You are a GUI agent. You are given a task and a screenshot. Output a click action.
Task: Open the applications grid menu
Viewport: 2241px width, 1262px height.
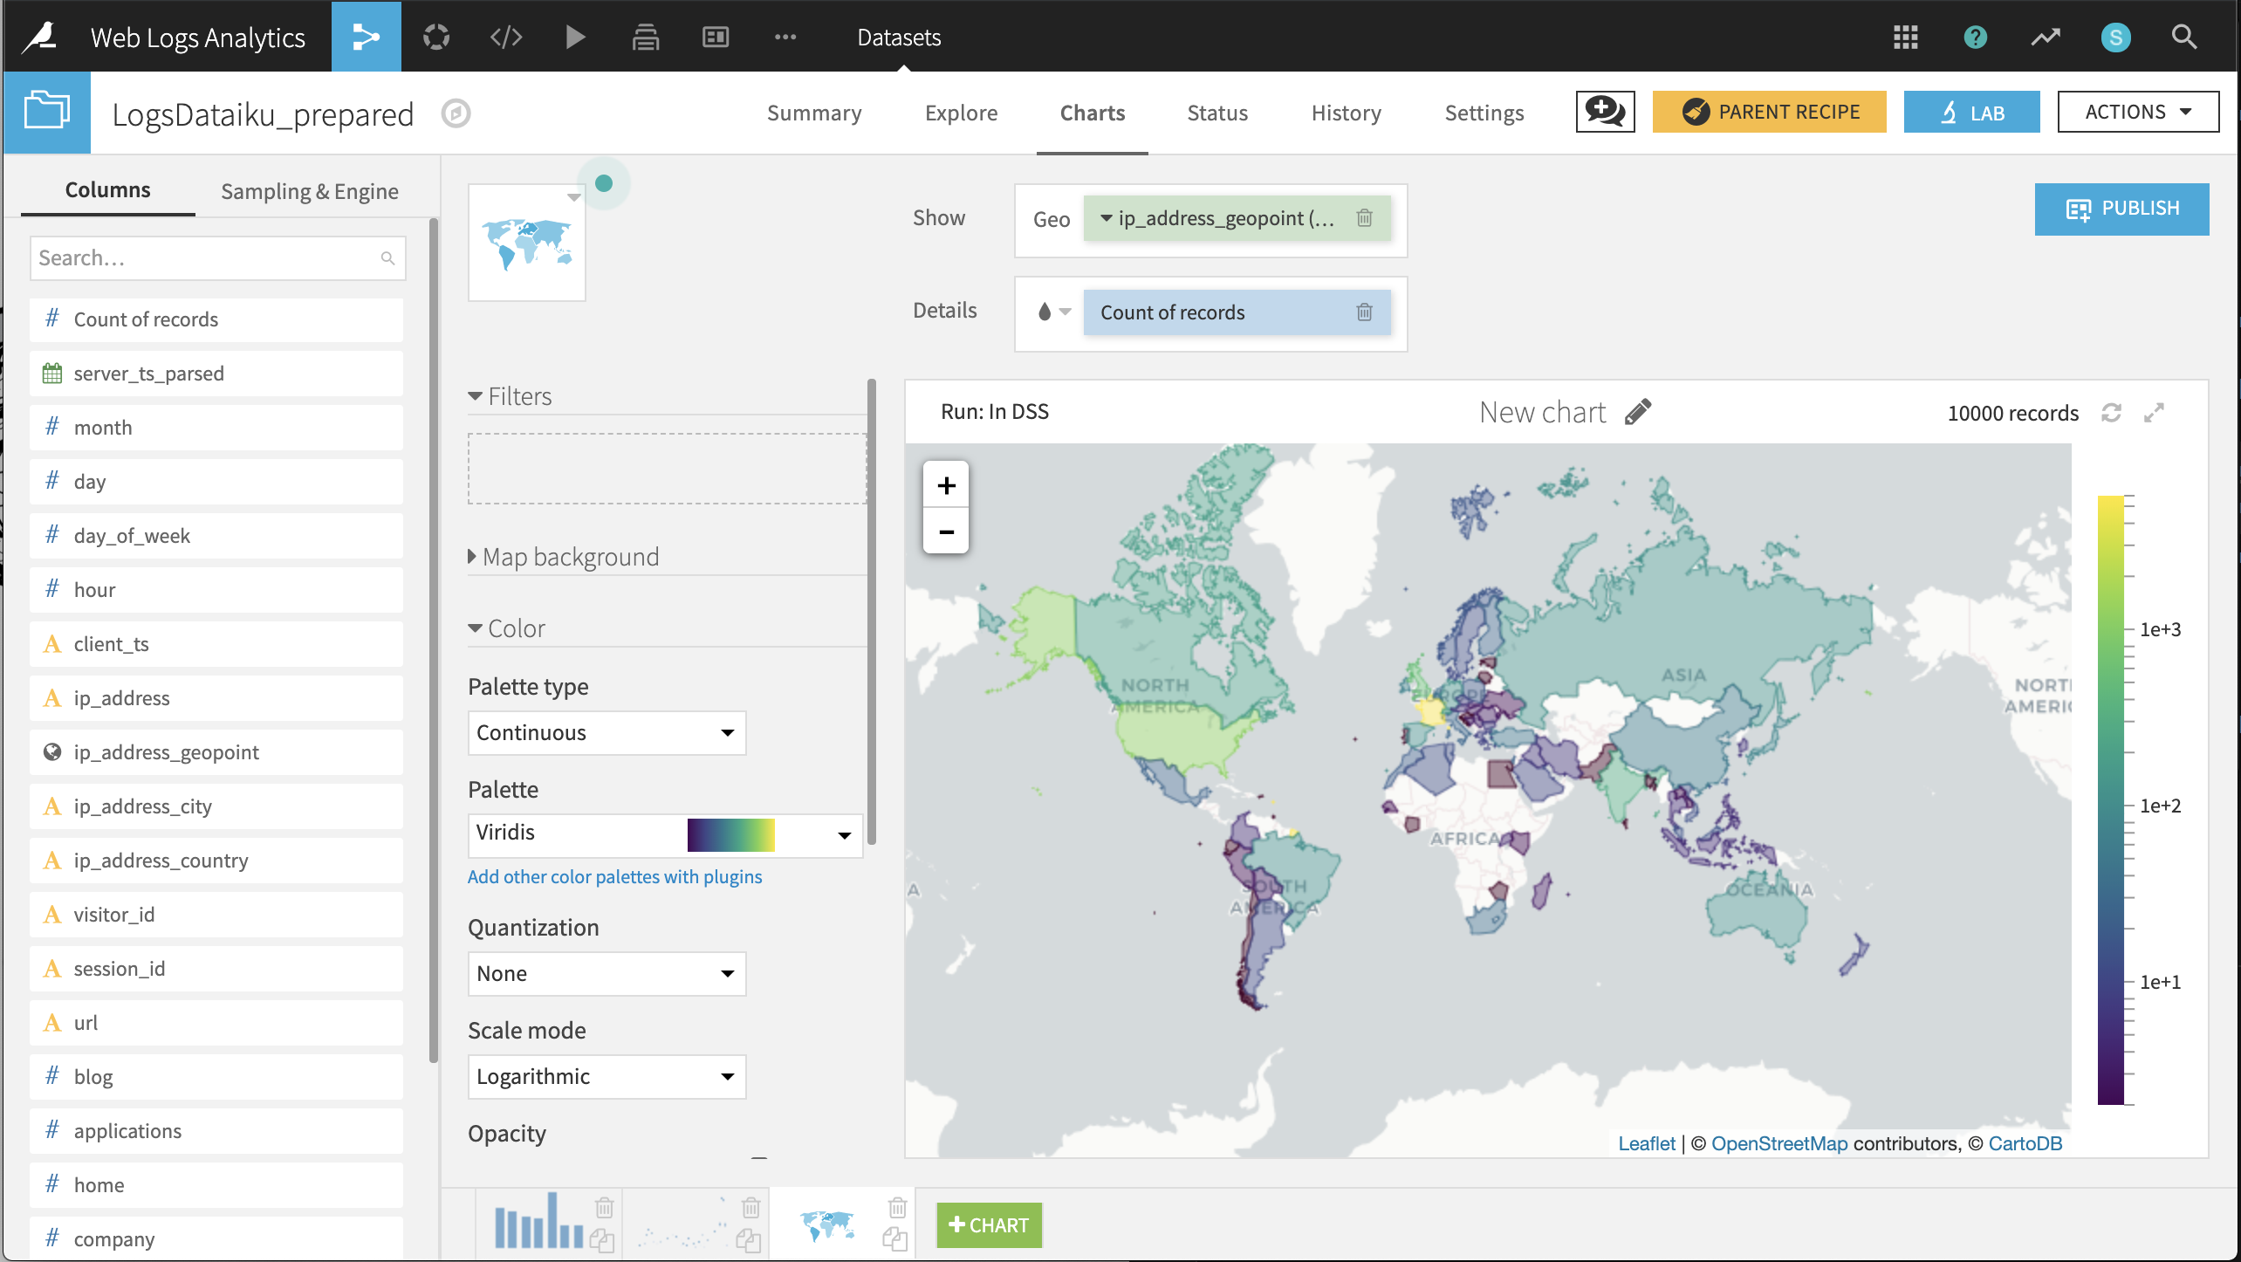(1905, 37)
